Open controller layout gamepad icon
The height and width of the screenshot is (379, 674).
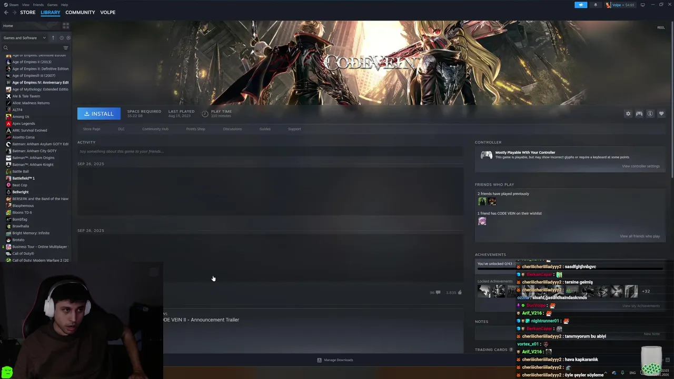point(639,114)
